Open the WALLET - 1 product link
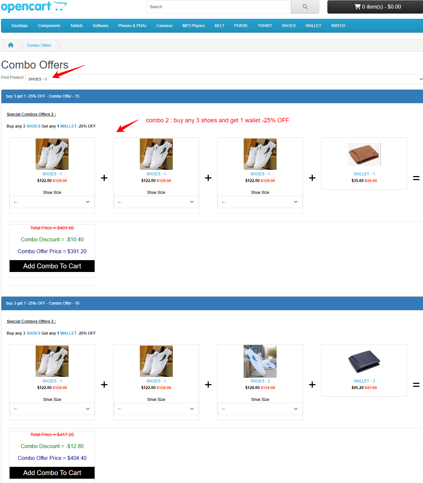 364,174
